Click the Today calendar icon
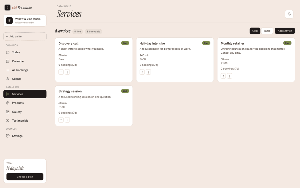Screen dimensions: 300x188 pyautogui.click(x=8, y=52)
